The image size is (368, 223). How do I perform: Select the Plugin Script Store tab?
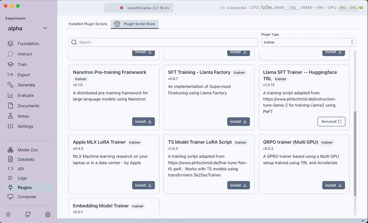[x=135, y=24]
